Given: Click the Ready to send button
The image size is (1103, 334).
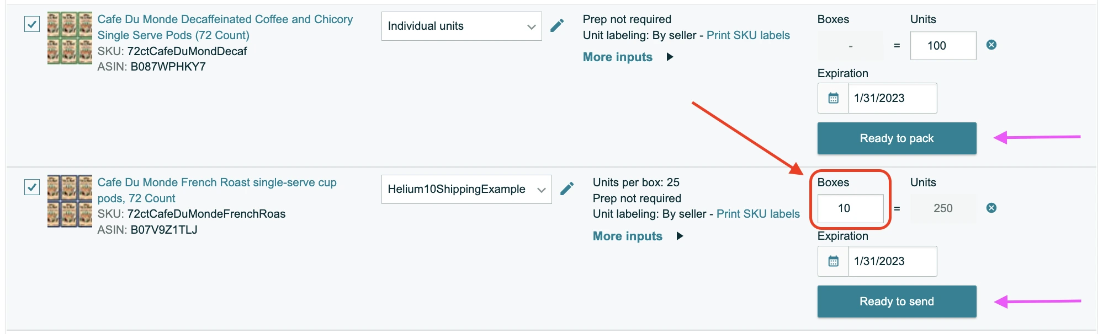Looking at the screenshot, I should pos(897,301).
